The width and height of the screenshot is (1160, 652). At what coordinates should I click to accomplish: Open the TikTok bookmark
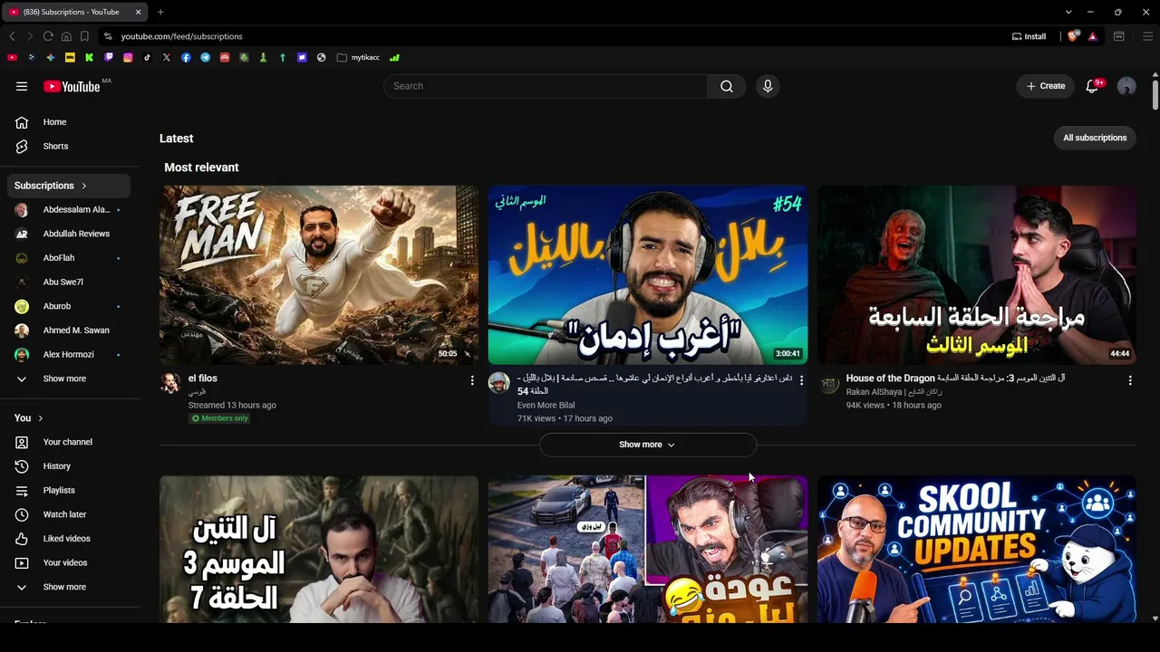click(147, 57)
